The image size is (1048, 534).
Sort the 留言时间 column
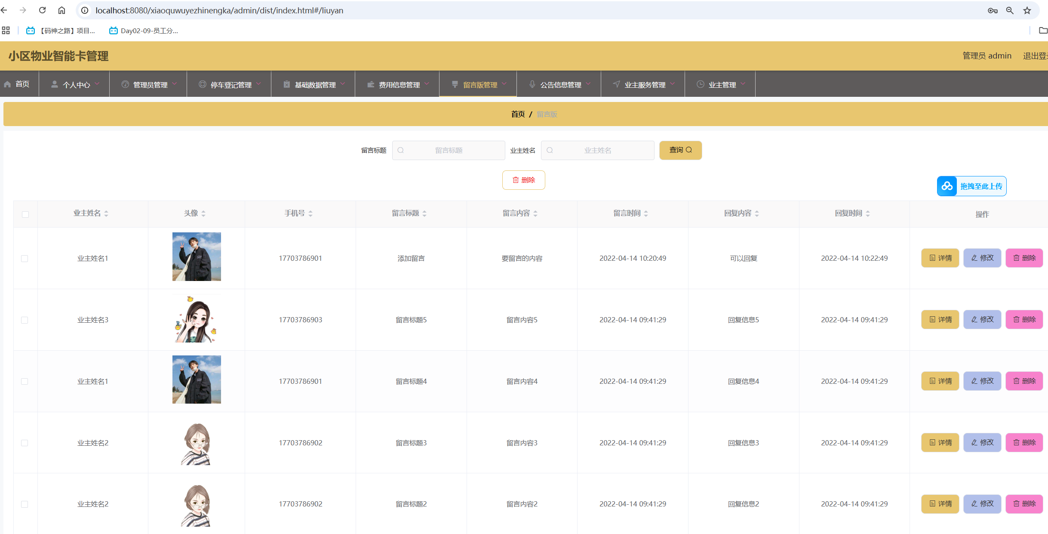(646, 213)
